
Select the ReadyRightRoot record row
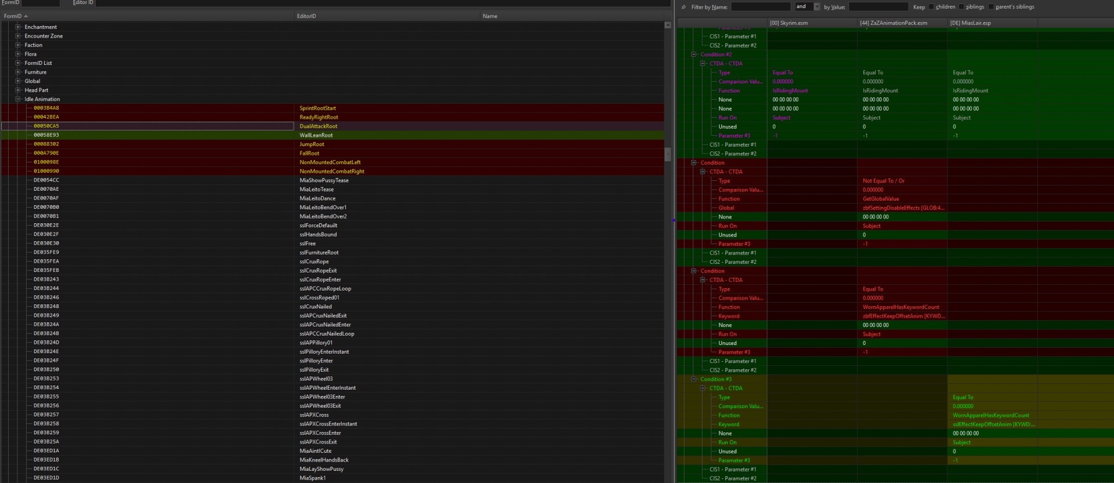click(332, 117)
